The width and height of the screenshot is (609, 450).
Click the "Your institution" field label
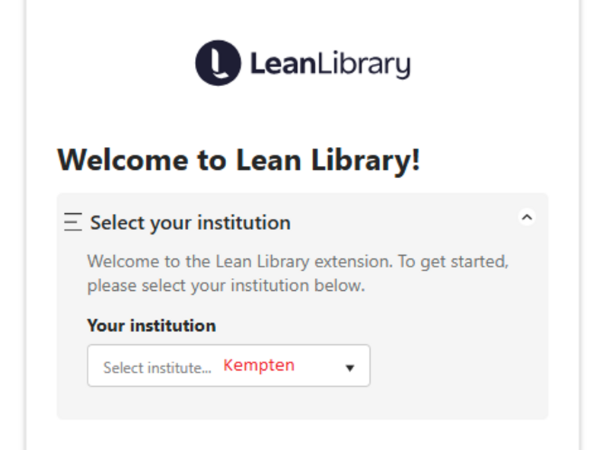pos(151,326)
